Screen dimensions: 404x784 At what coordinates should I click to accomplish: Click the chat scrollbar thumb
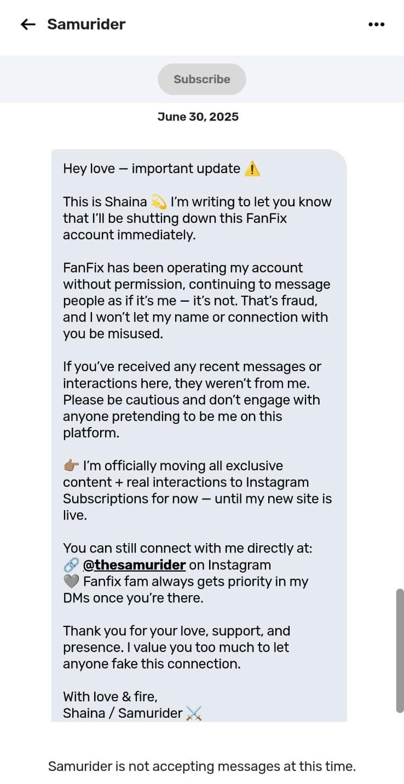pos(400,650)
